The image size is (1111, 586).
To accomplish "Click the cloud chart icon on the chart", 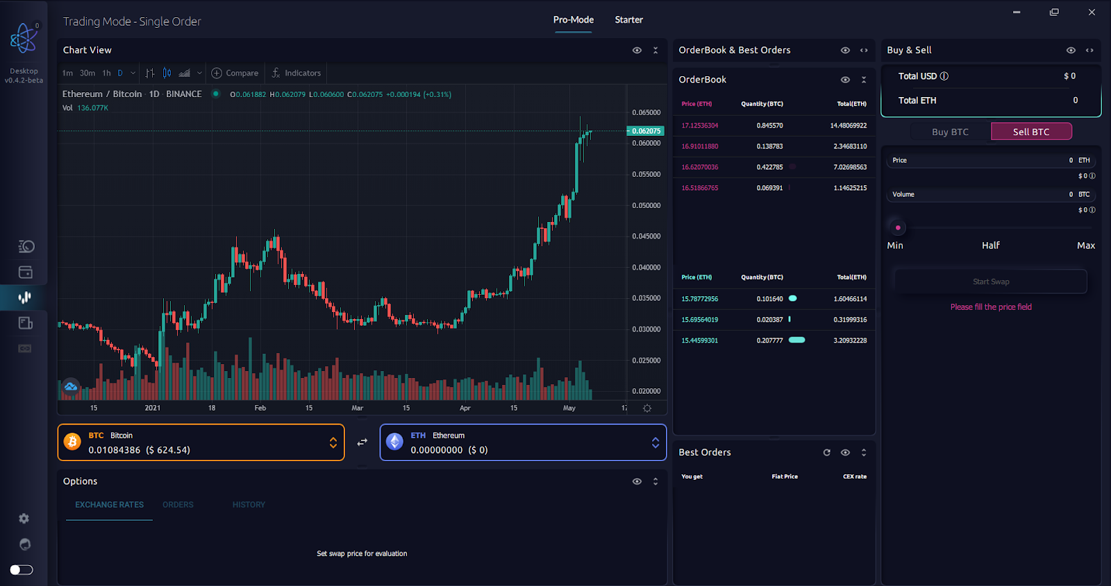I will 71,387.
